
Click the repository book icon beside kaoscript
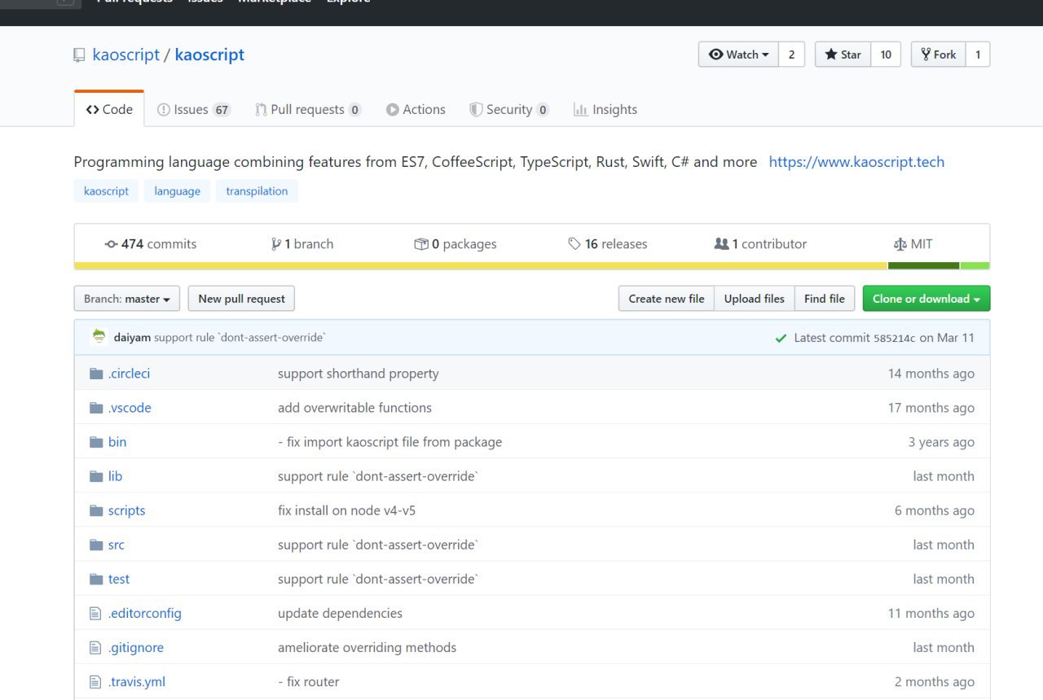79,55
